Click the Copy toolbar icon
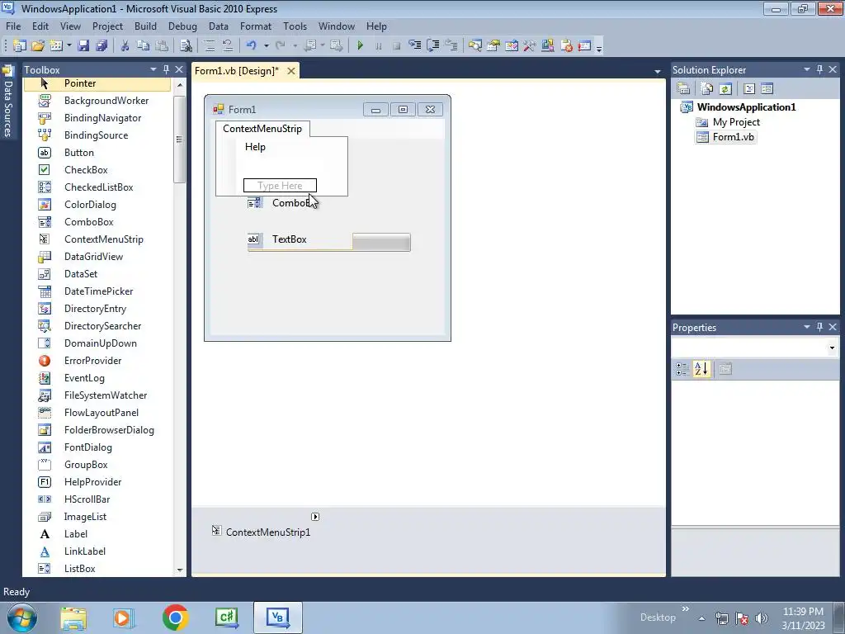The height and width of the screenshot is (634, 845). click(x=143, y=46)
